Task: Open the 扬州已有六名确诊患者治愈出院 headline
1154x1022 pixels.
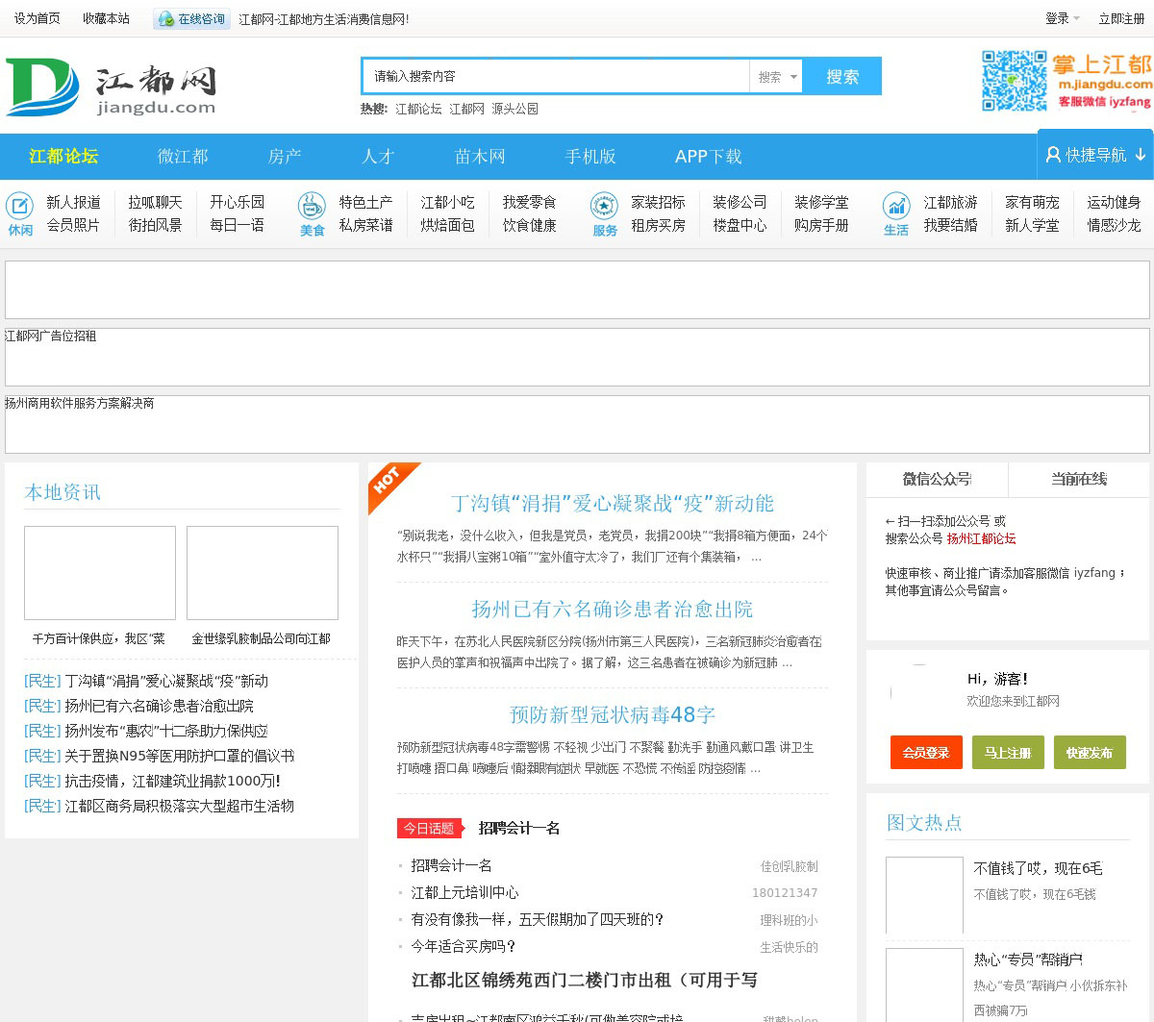Action: [612, 610]
